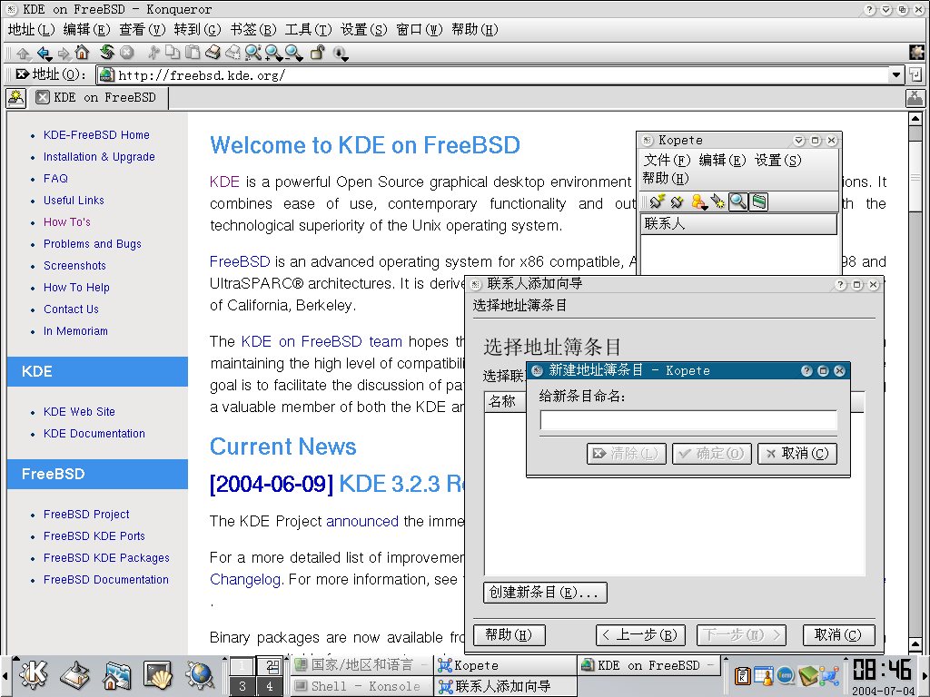Open the 工具(T) menu in Konqueror
The width and height of the screenshot is (930, 697).
(309, 30)
